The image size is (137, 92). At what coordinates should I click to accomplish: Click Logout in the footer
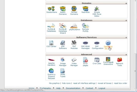[x=102, y=88]
